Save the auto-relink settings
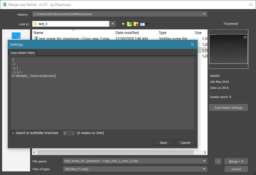 [x=164, y=143]
